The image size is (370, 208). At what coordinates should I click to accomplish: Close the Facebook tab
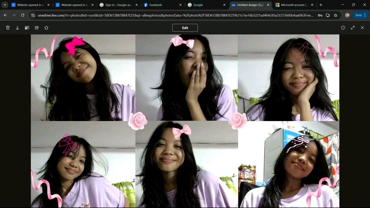(181, 5)
